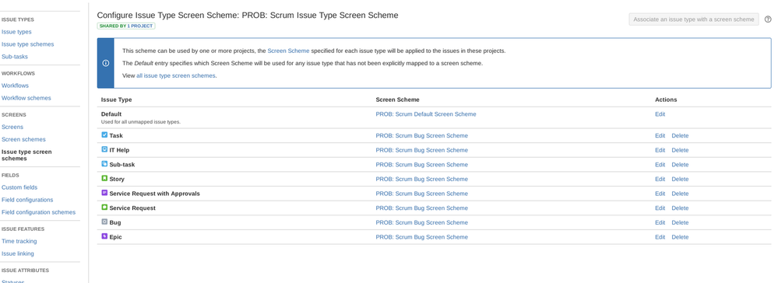Viewport: 778px width, 283px height.
Task: Click the Issue Type column header
Action: [x=117, y=100]
